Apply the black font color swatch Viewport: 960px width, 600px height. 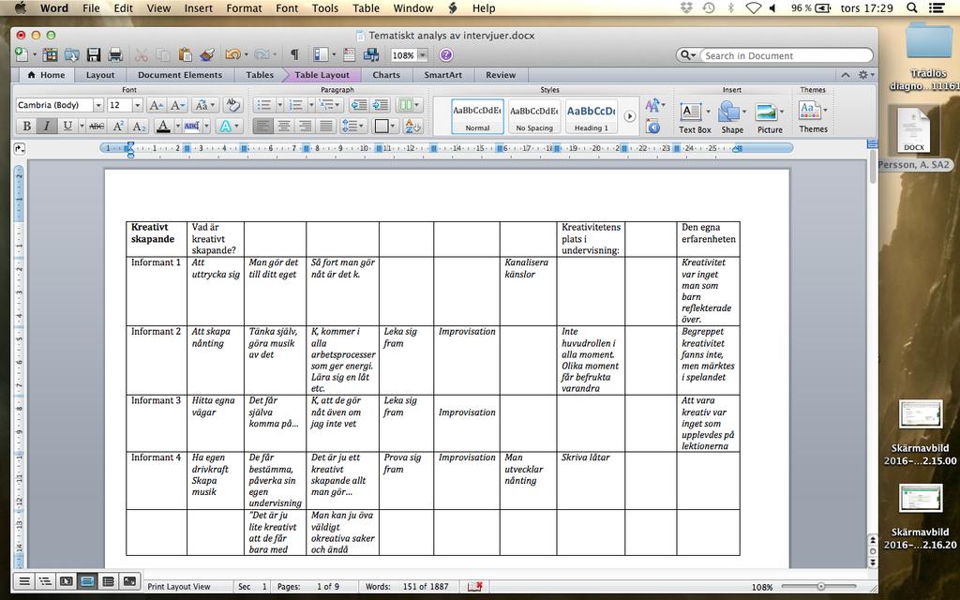pos(163,127)
